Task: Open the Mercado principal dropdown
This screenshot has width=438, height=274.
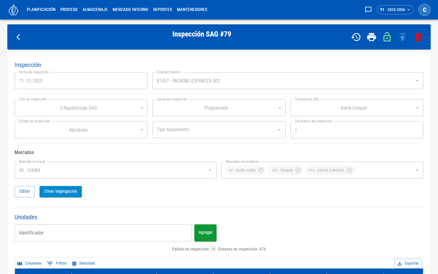Action: coord(116,170)
